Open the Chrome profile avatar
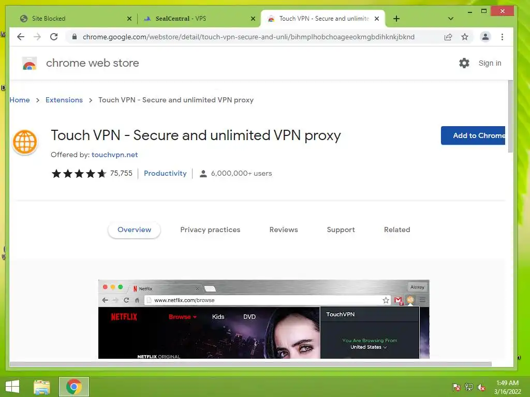530x397 pixels. click(x=485, y=37)
